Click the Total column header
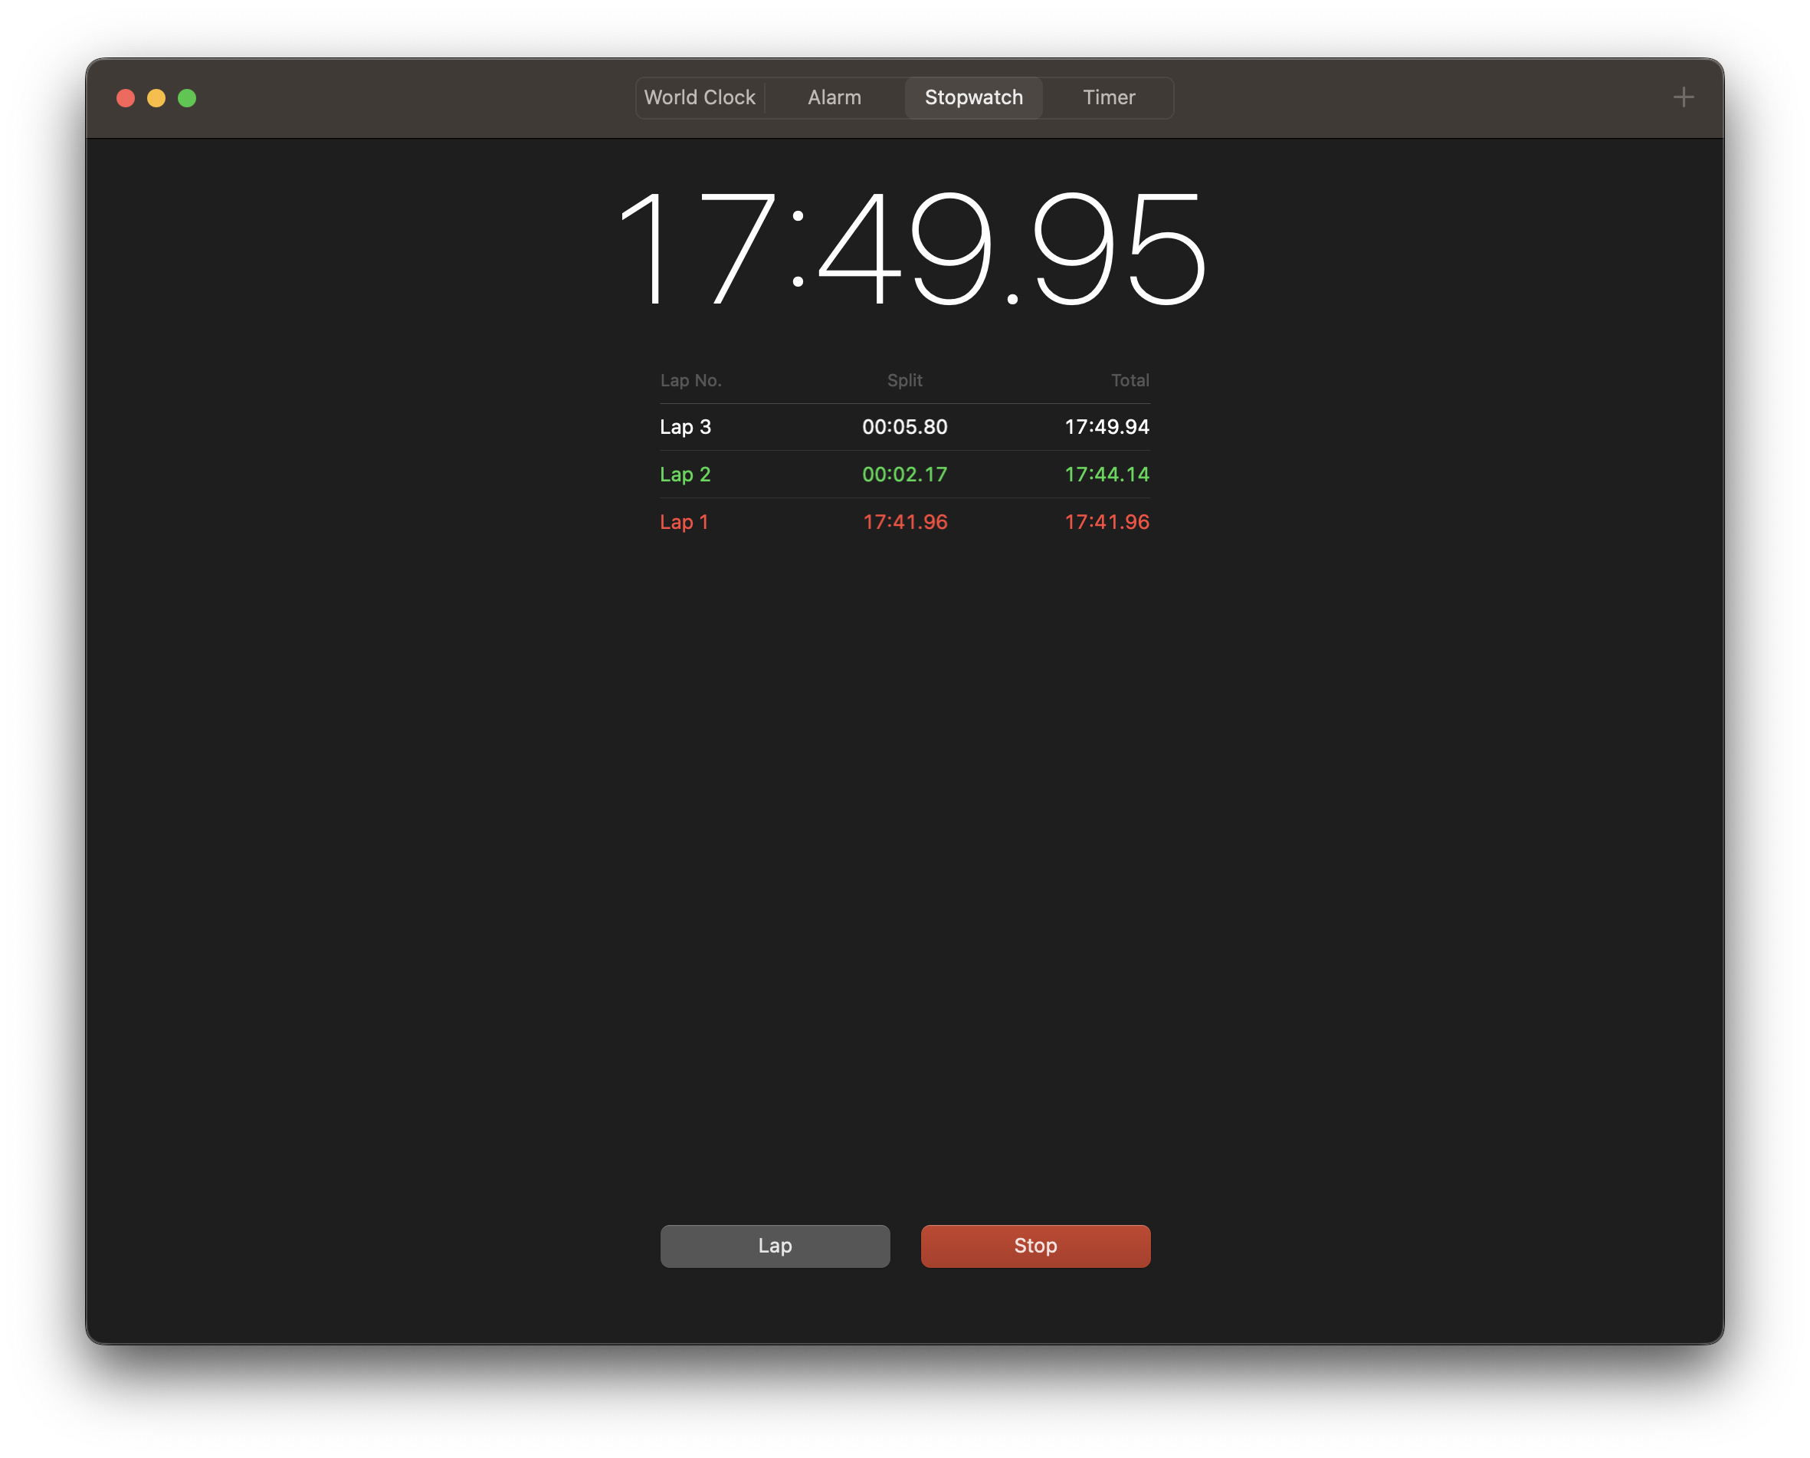This screenshot has height=1458, width=1810. pos(1131,379)
